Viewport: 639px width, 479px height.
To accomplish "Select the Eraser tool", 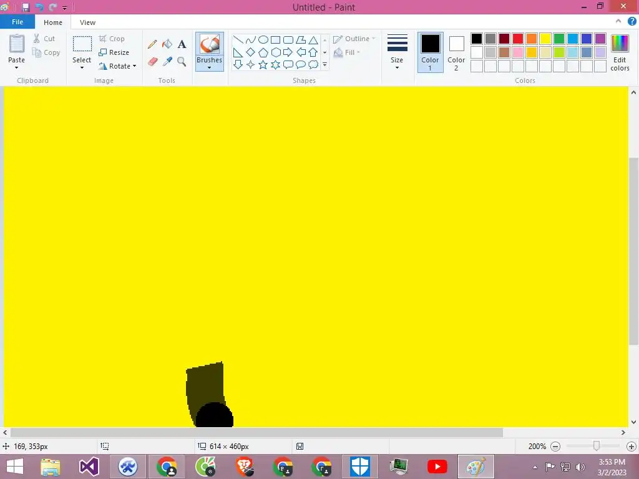I will coord(152,62).
